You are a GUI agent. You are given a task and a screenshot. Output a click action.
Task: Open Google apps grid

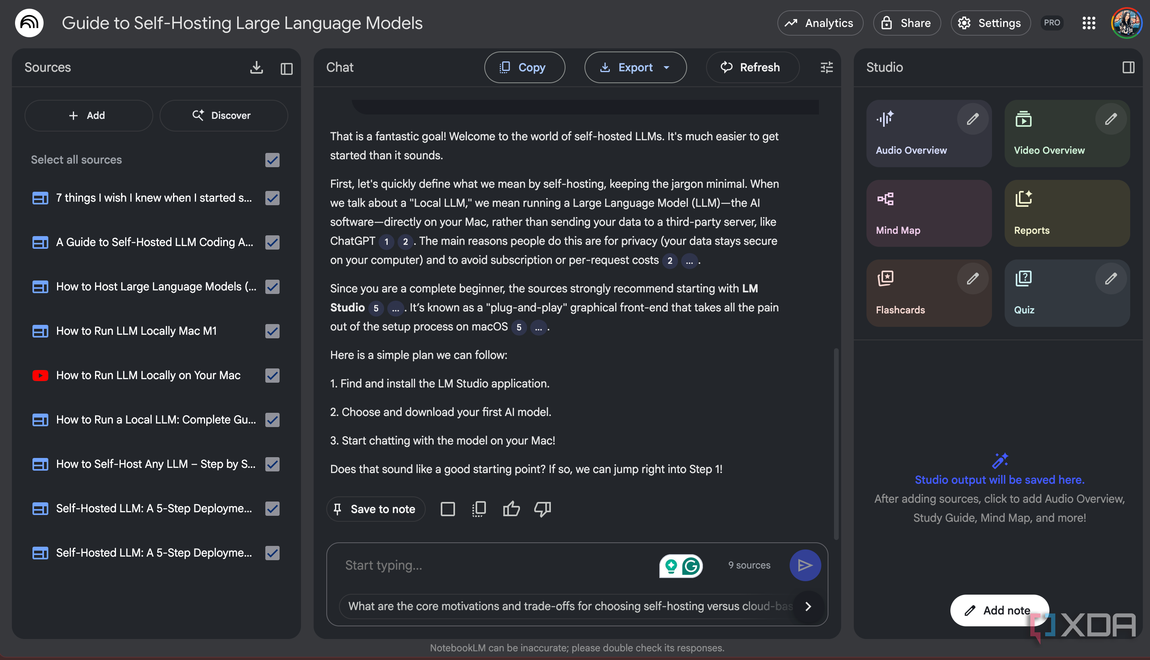pos(1088,23)
